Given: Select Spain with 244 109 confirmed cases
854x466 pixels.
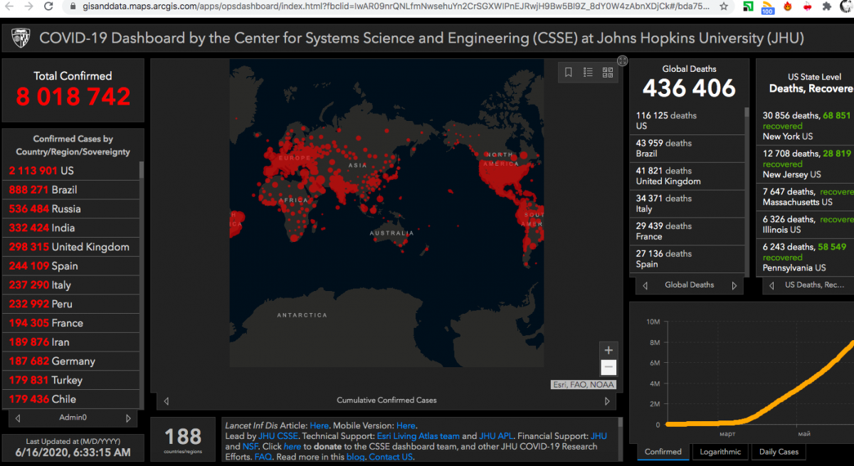Looking at the screenshot, I should 70,266.
